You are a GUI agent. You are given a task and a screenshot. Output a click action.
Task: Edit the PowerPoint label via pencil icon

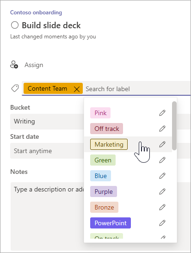coord(162,223)
